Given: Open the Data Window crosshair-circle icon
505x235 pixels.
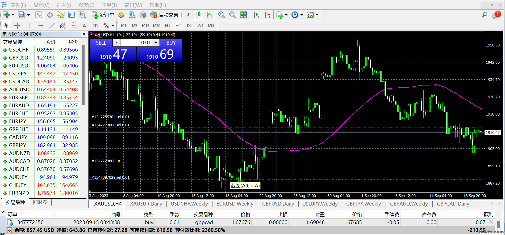Looking at the screenshot, I should point(50,15).
